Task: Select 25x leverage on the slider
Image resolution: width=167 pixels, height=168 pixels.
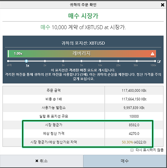Action: tap(118, 61)
